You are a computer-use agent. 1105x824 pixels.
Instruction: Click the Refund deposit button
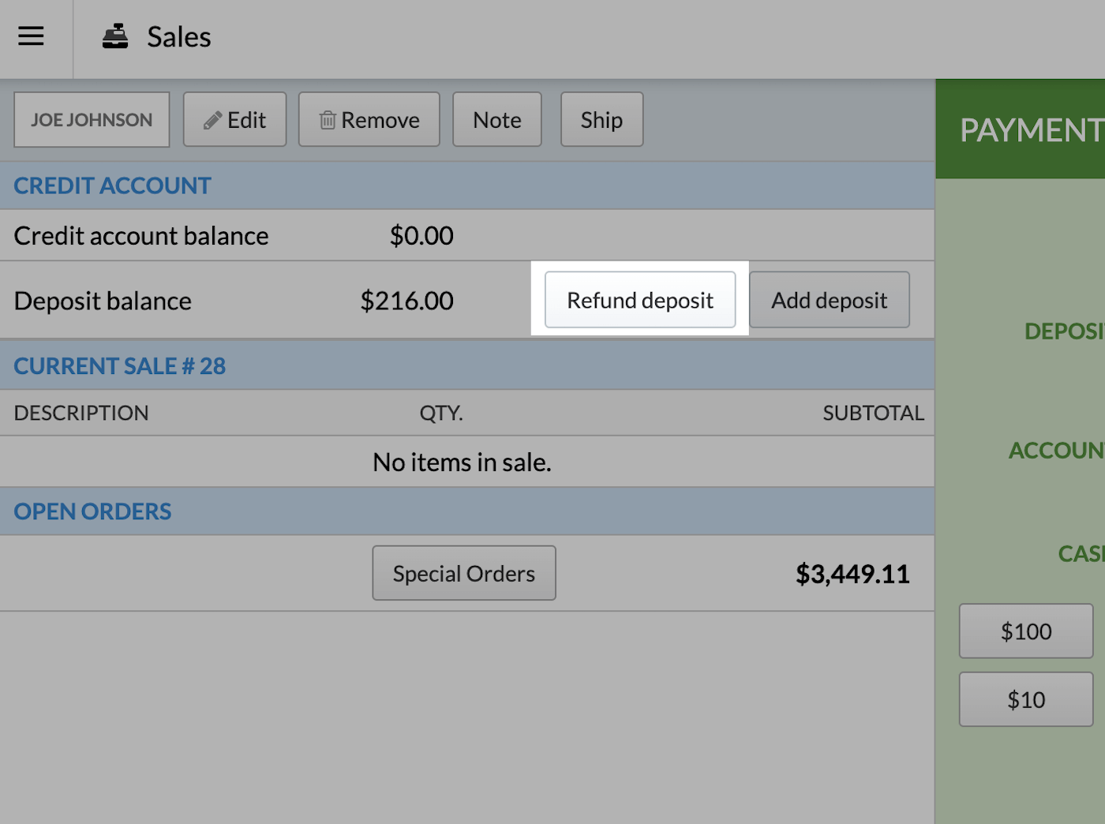click(639, 300)
